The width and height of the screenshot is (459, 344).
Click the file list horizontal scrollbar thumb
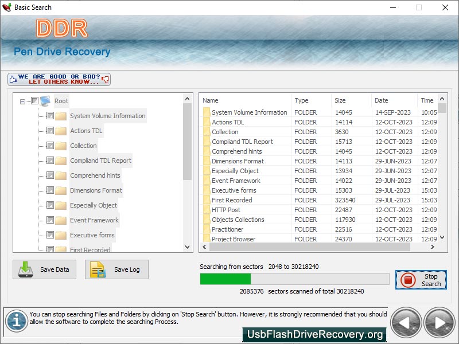coord(310,247)
